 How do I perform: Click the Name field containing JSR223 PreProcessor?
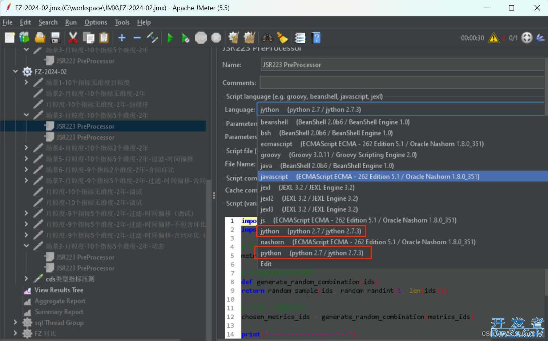[x=403, y=65]
